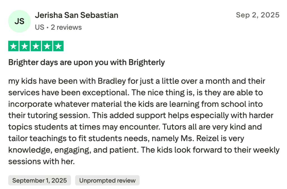Click the Sep 2, 2025 posting date
Screen dimensions: 287x189
coord(258,15)
